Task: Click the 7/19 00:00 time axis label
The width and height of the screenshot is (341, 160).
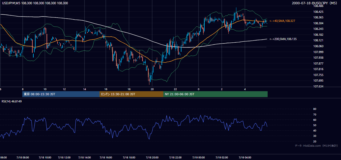Action: coord(198,157)
